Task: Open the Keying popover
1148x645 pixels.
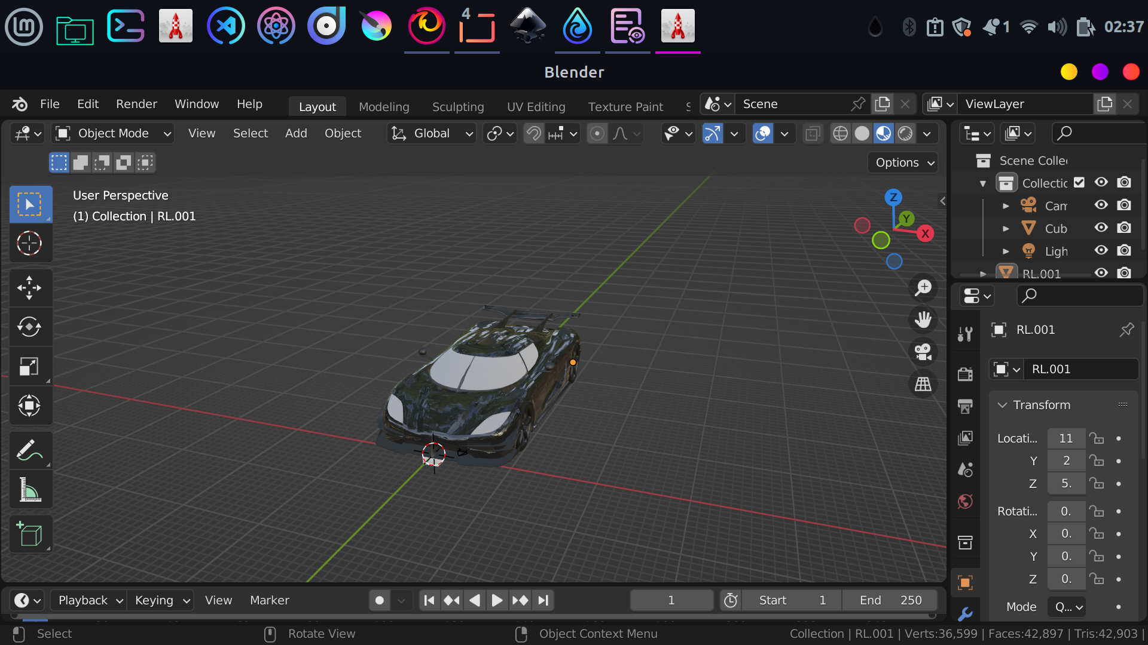Action: click(x=160, y=600)
